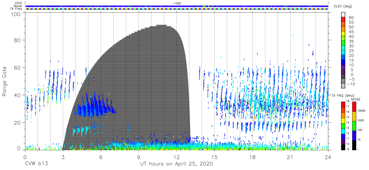Click the y-axis tick label 60
The image size is (369, 170).
[x=17, y=68]
